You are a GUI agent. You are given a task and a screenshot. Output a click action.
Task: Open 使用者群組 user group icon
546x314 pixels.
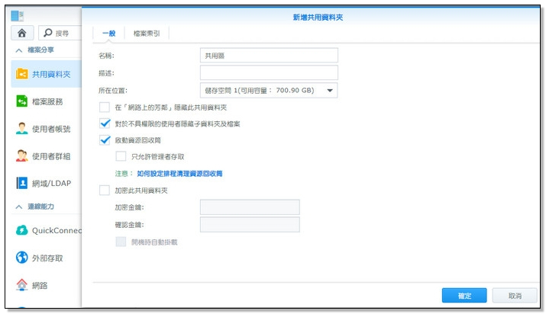coord(22,155)
